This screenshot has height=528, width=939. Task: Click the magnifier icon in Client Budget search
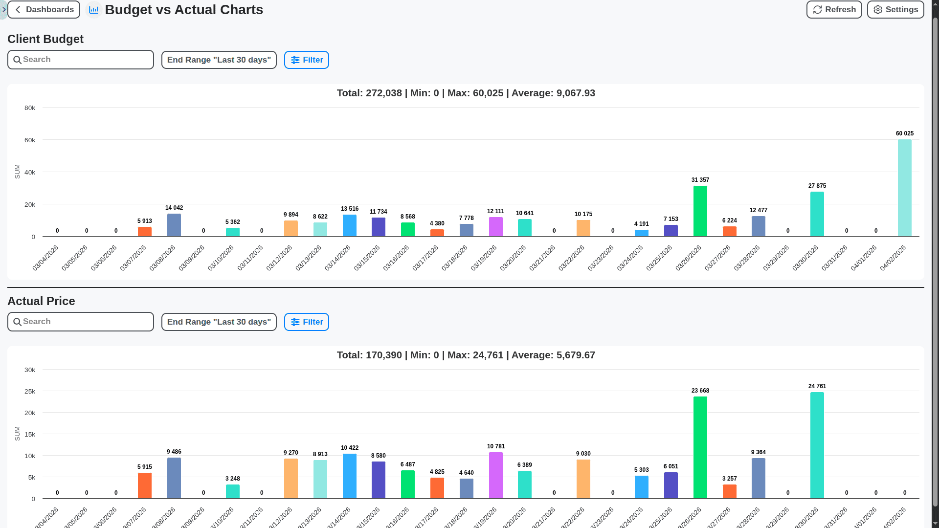(x=18, y=60)
